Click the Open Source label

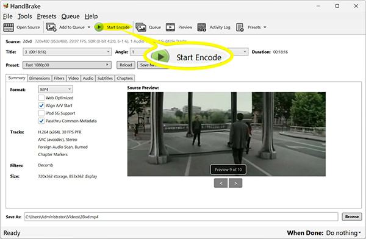(28, 27)
